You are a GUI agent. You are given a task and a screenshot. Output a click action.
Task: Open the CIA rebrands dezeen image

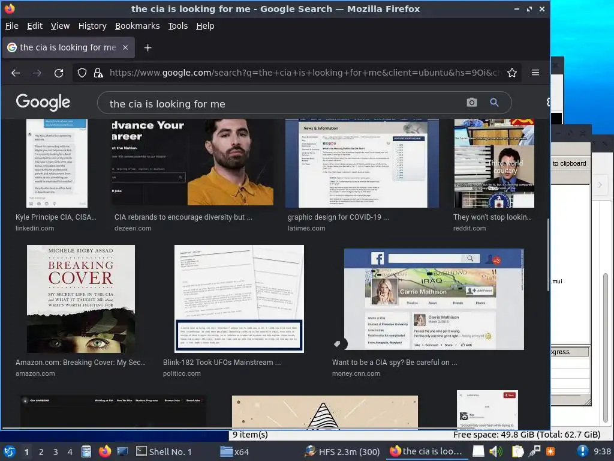coord(192,162)
